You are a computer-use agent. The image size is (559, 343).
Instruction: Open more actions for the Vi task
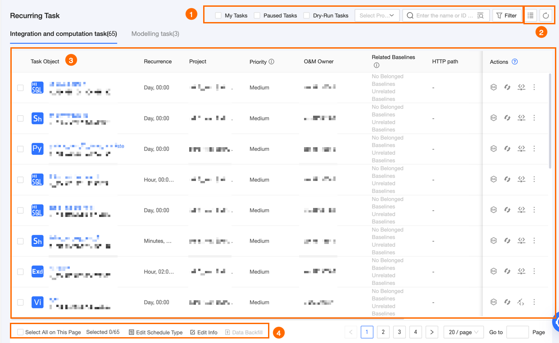click(534, 302)
